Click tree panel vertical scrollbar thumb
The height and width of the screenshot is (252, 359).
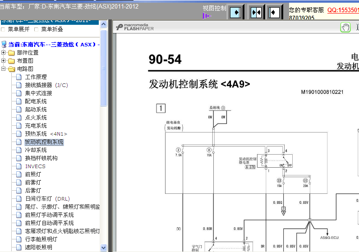tap(103, 68)
